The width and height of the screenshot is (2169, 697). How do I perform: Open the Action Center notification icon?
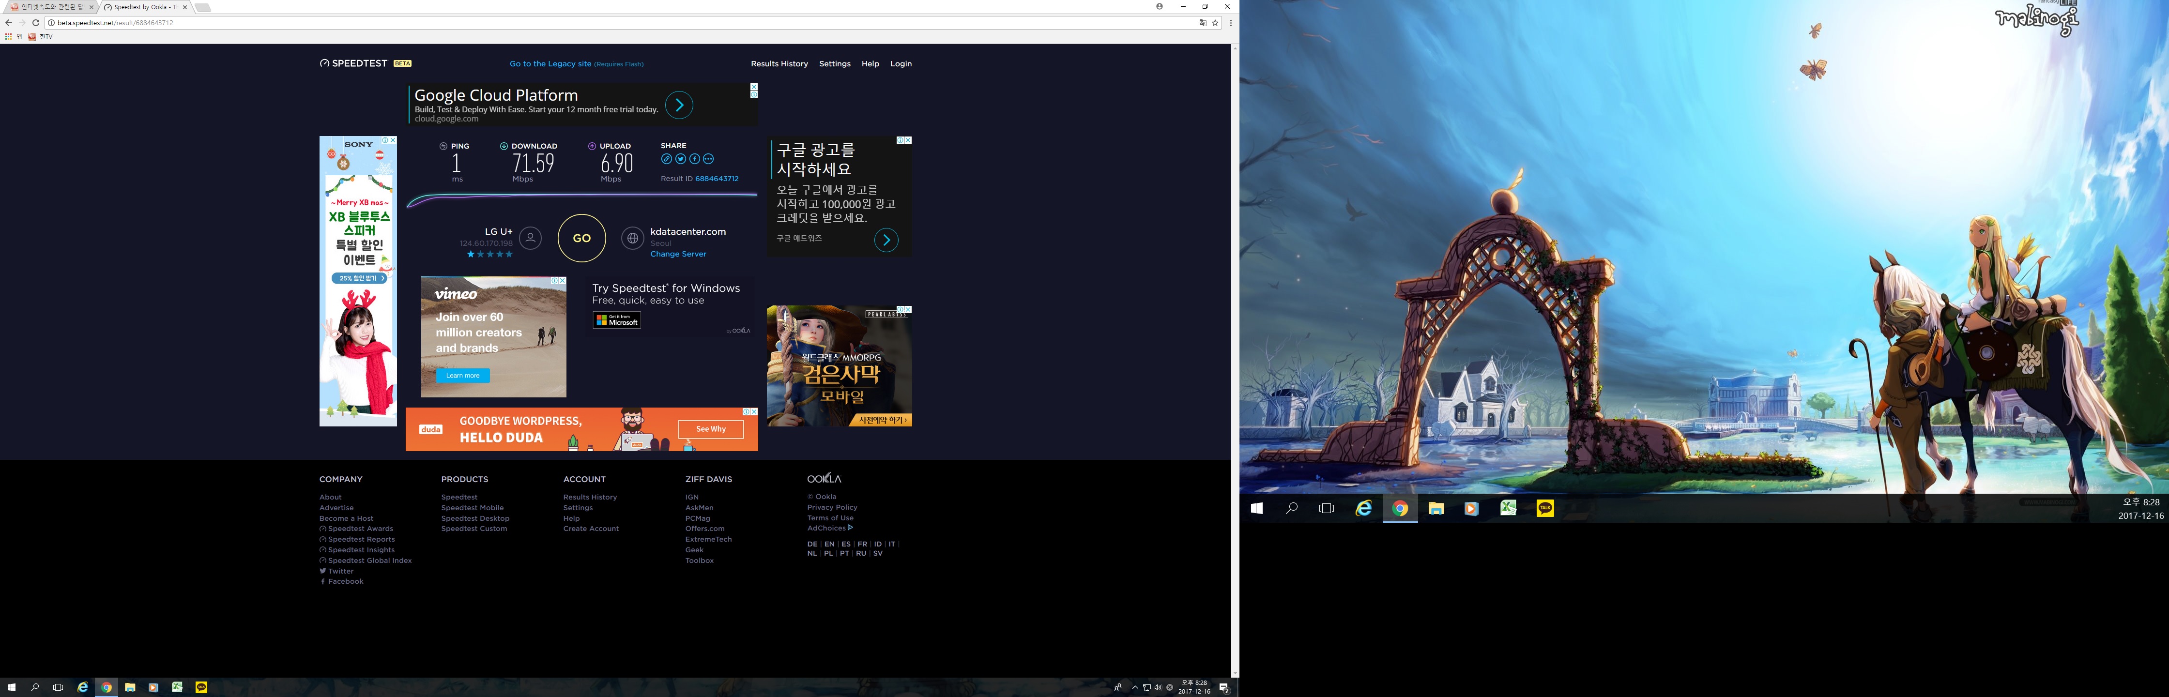pos(1224,688)
